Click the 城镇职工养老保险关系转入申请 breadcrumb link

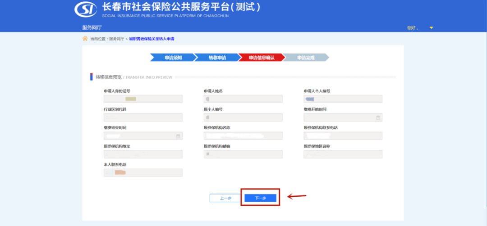pyautogui.click(x=152, y=39)
